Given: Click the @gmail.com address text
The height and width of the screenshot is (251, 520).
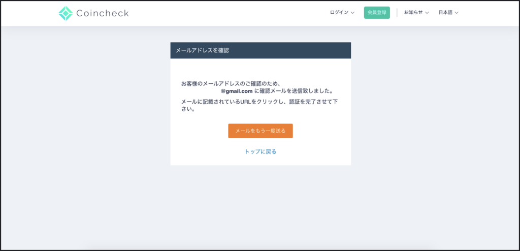Looking at the screenshot, I should point(237,91).
